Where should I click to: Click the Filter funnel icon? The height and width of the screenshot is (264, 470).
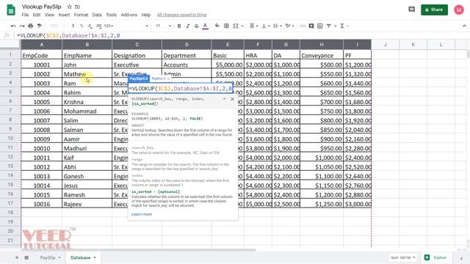tap(329, 26)
